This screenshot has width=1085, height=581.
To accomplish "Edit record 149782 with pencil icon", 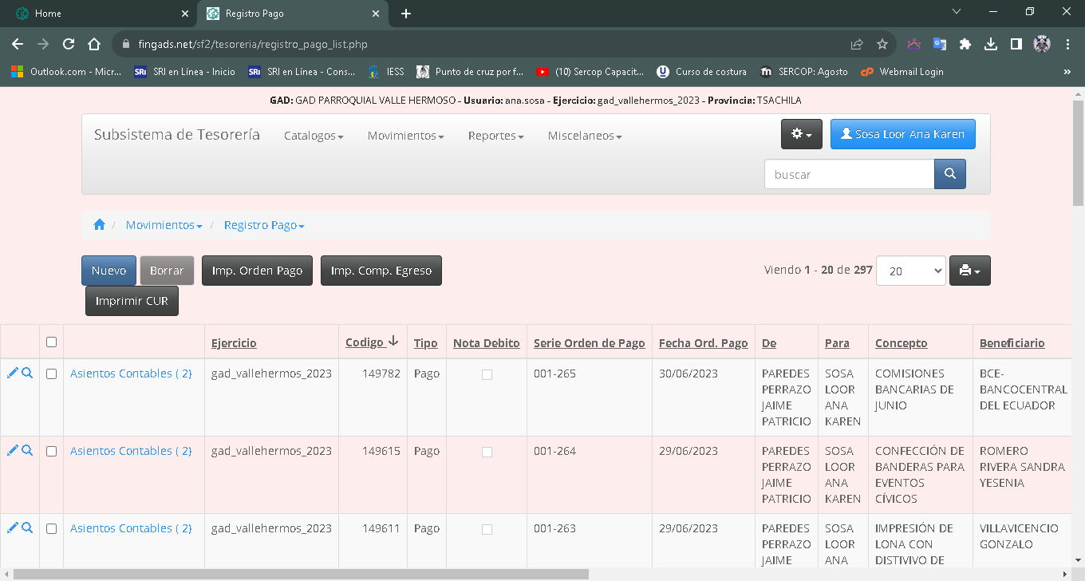I will point(12,373).
